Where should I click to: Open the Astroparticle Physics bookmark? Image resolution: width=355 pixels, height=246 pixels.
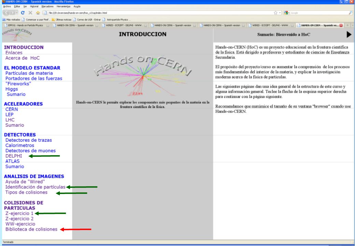pyautogui.click(x=117, y=20)
